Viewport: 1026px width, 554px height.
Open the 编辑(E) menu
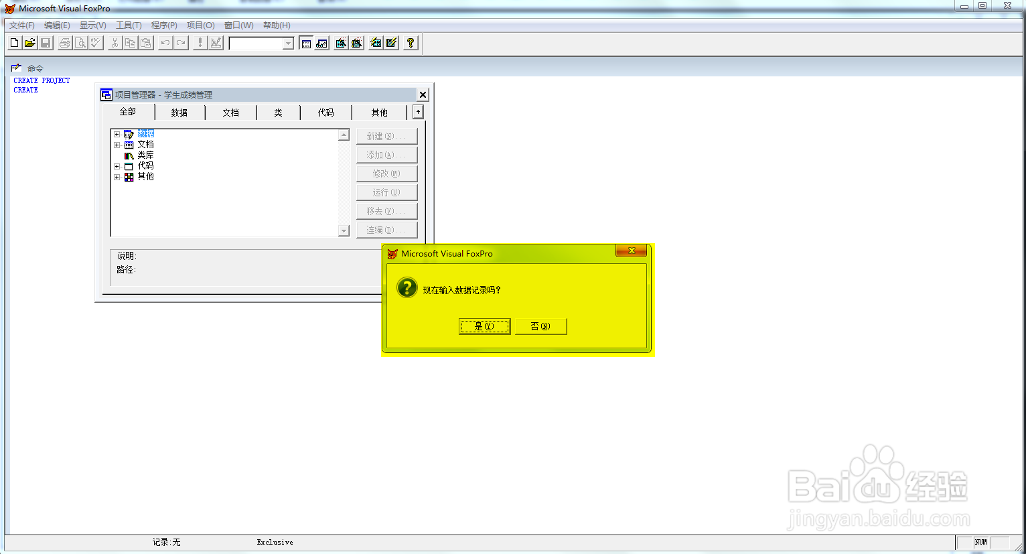57,25
